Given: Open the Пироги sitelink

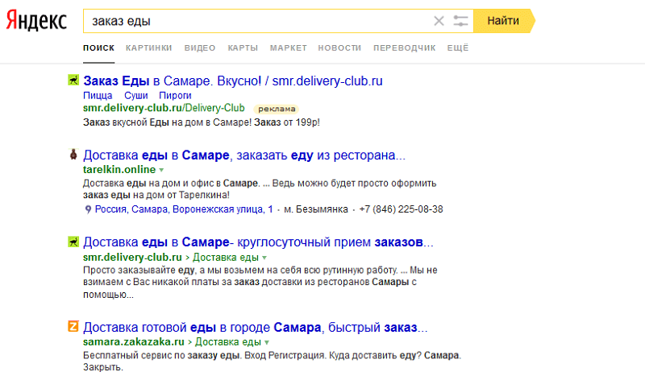Looking at the screenshot, I should tap(175, 95).
